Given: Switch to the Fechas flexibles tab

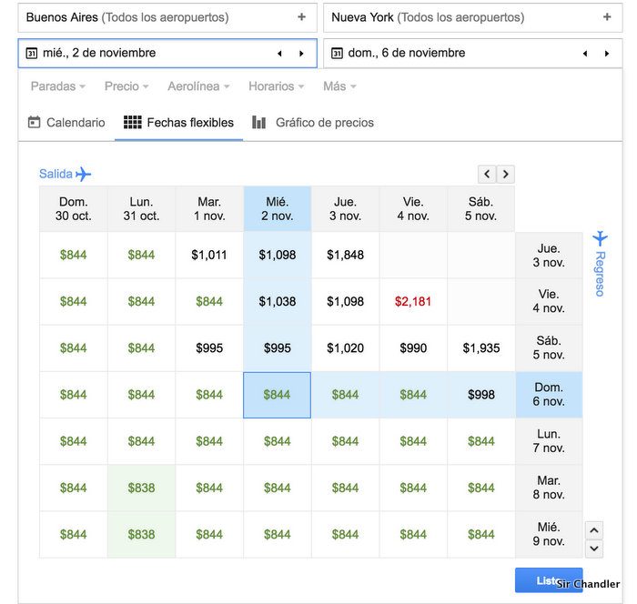Looking at the screenshot, I should point(178,122).
